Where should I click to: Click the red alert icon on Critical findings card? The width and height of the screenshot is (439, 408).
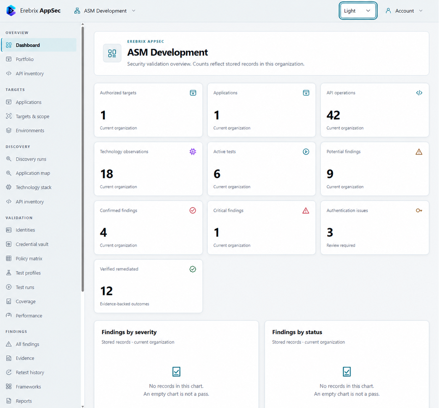[x=306, y=211]
